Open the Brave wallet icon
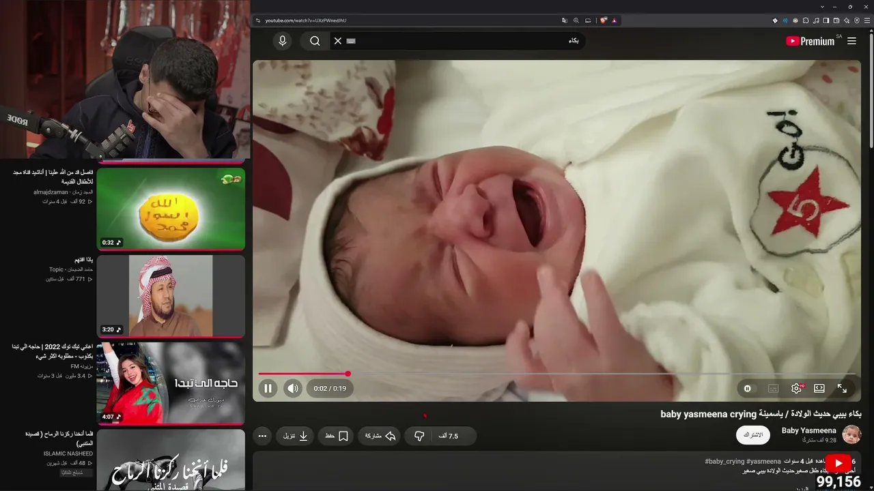The width and height of the screenshot is (874, 491). point(836,20)
